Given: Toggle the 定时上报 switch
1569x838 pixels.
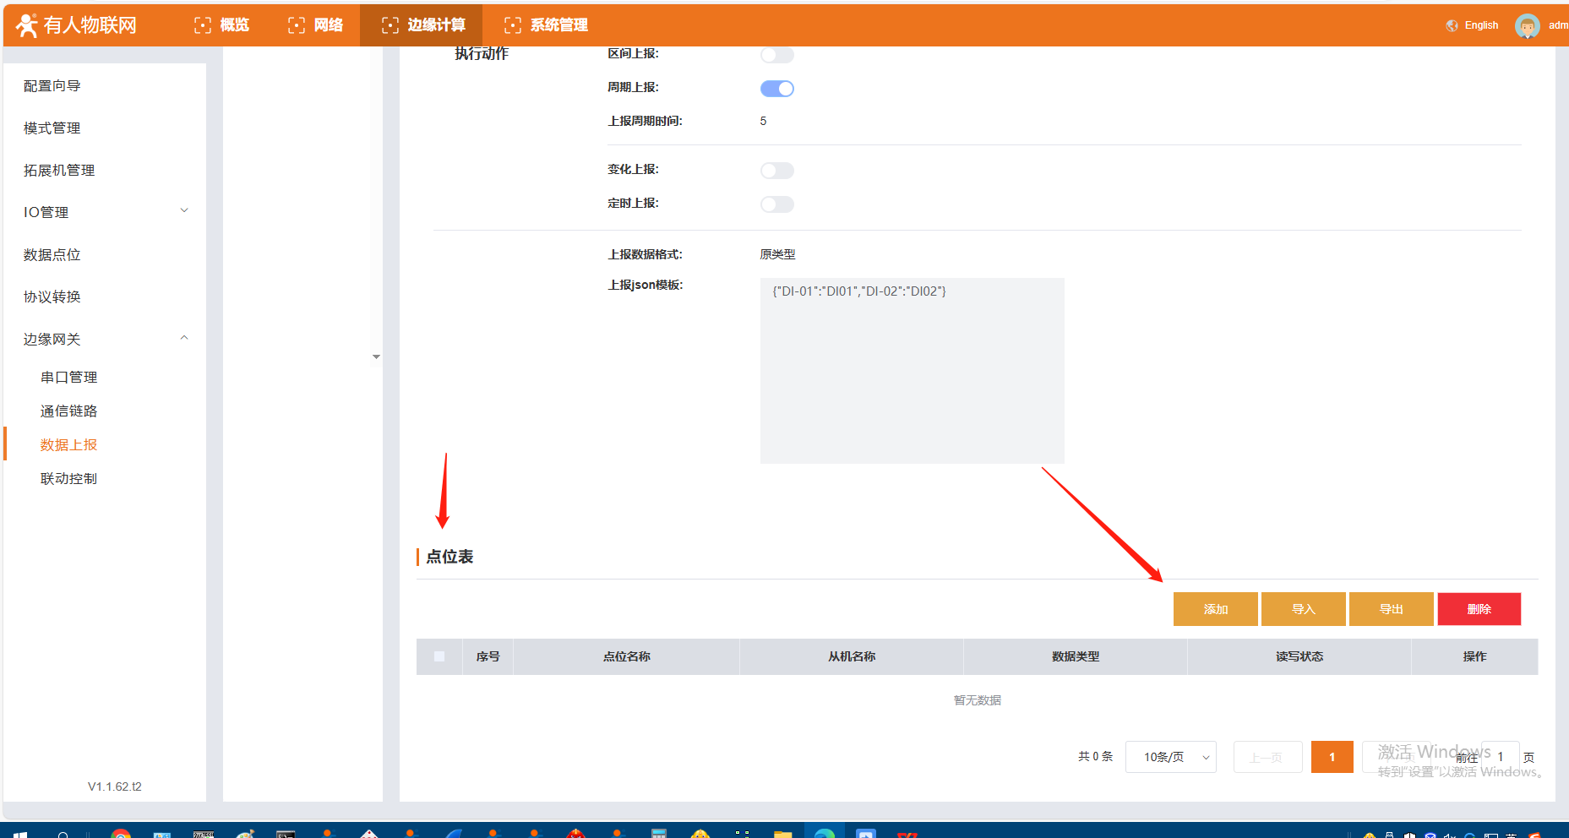Looking at the screenshot, I should (x=776, y=204).
